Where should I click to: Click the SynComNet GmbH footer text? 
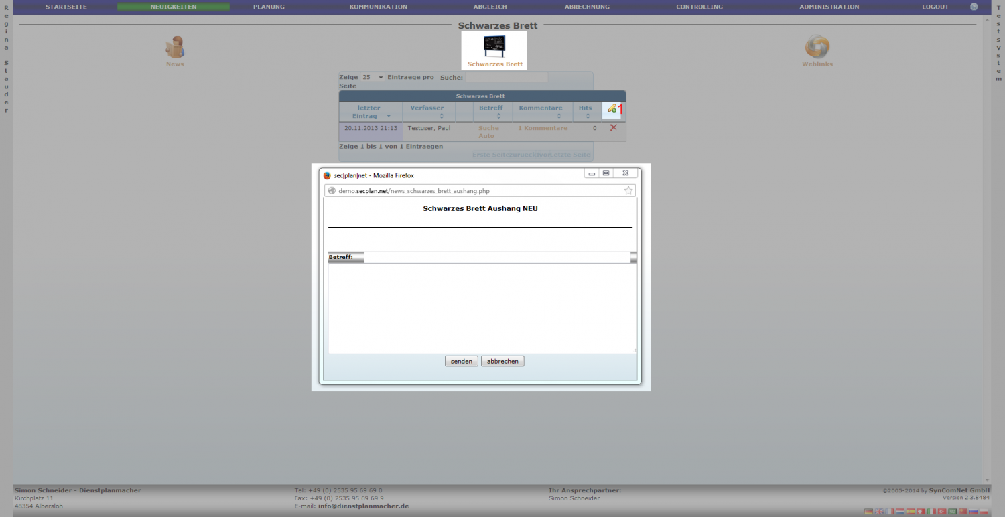(x=959, y=490)
